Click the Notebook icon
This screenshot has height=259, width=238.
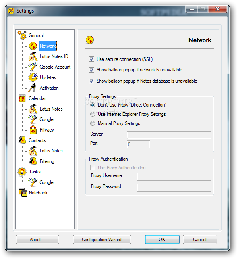[x=23, y=192]
